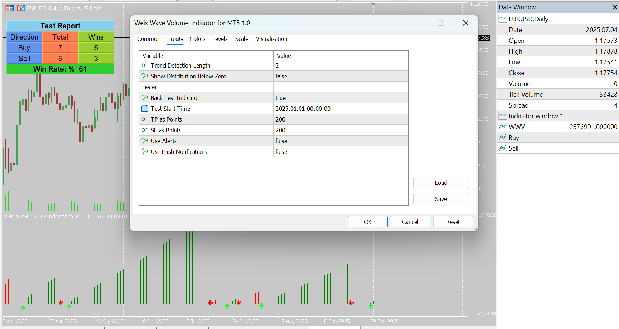Go to the Scale tab

(242, 39)
